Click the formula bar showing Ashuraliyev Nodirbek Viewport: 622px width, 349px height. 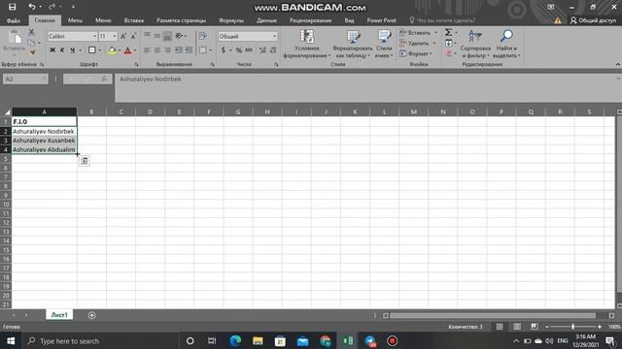point(367,87)
